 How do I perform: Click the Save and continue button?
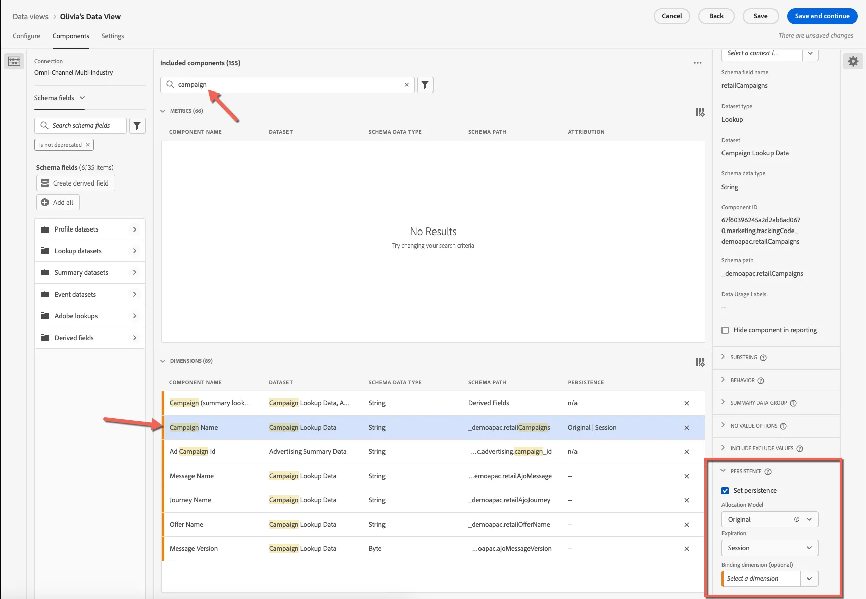coord(822,16)
